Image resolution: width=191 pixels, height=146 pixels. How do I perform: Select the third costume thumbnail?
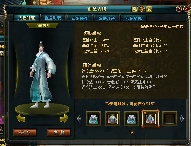(x=131, y=119)
